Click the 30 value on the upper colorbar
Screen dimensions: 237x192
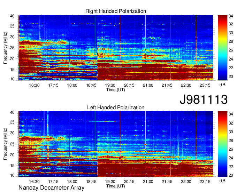coord(231,33)
